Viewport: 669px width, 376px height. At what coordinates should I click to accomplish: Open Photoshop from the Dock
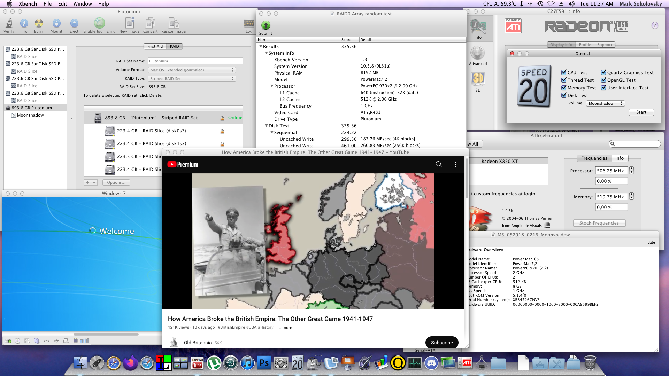(x=264, y=363)
